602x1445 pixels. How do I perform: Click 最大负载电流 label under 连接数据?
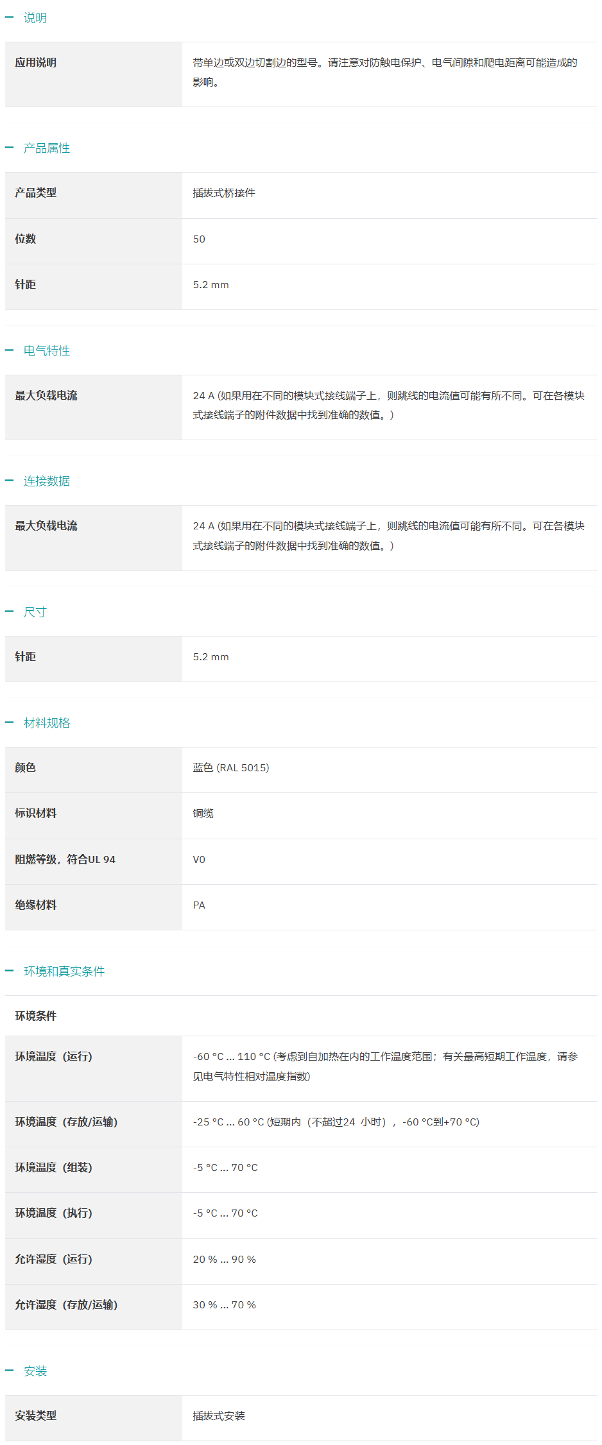click(x=46, y=526)
